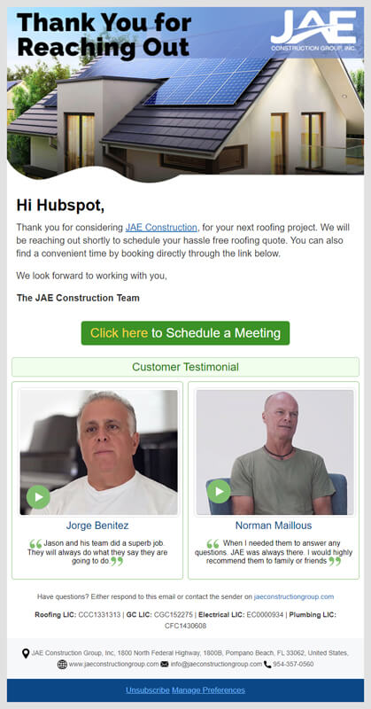The image size is (371, 709).
Task: Click the 954-357-0560 phone number
Action: pyautogui.click(x=293, y=664)
